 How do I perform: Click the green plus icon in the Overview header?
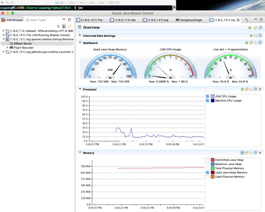point(250,27)
